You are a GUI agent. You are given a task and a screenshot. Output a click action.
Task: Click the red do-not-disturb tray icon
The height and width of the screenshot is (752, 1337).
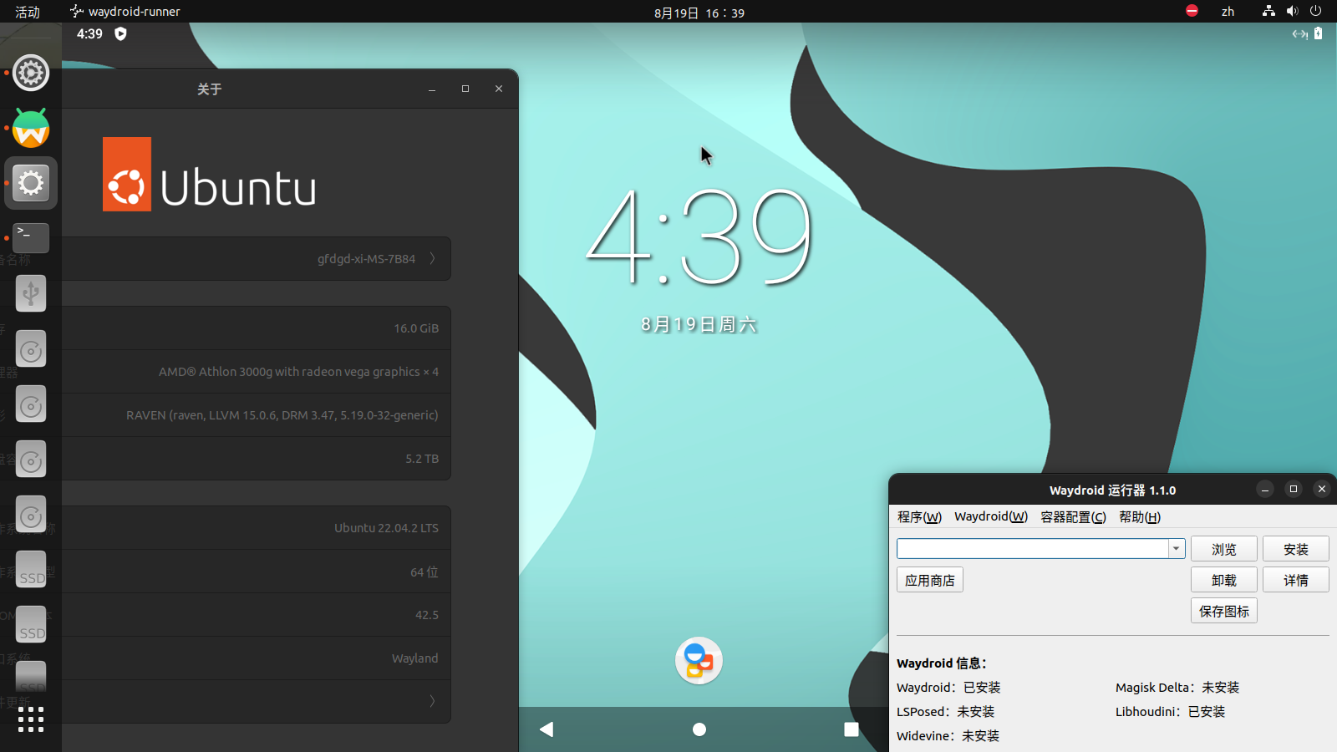click(1192, 11)
